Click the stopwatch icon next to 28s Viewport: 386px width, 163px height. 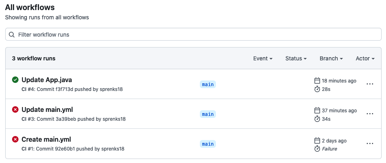(x=317, y=89)
